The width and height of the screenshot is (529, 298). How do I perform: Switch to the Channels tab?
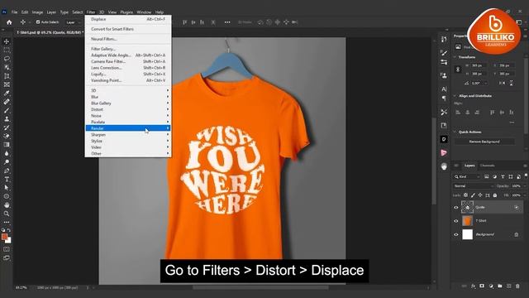tap(487, 166)
